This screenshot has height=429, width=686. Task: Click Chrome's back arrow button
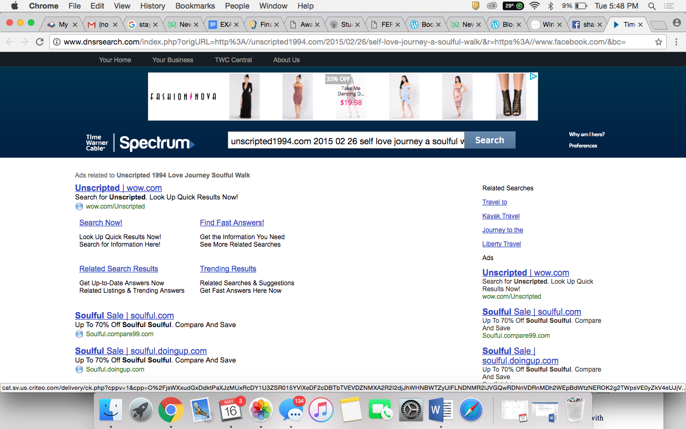click(x=10, y=42)
